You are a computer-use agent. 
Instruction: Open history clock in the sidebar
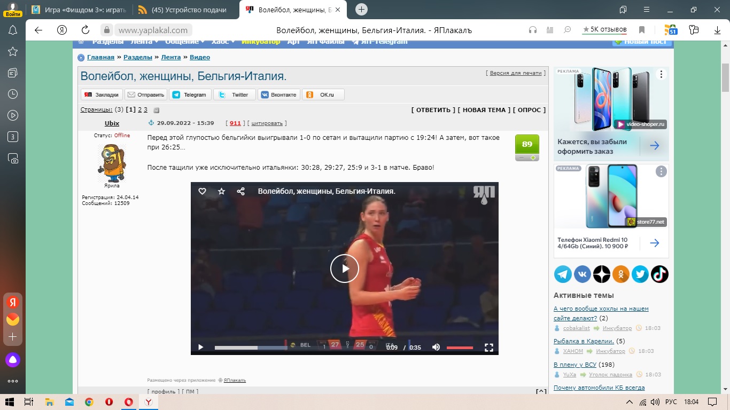13,94
